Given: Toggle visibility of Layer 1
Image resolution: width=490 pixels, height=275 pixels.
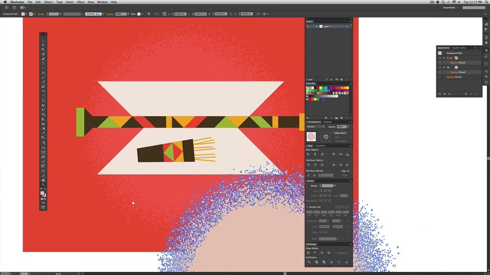Looking at the screenshot, I should tap(308, 26).
